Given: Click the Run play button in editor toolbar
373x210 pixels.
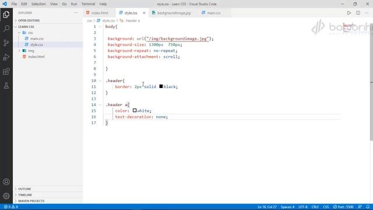Looking at the screenshot, I should point(349,13).
